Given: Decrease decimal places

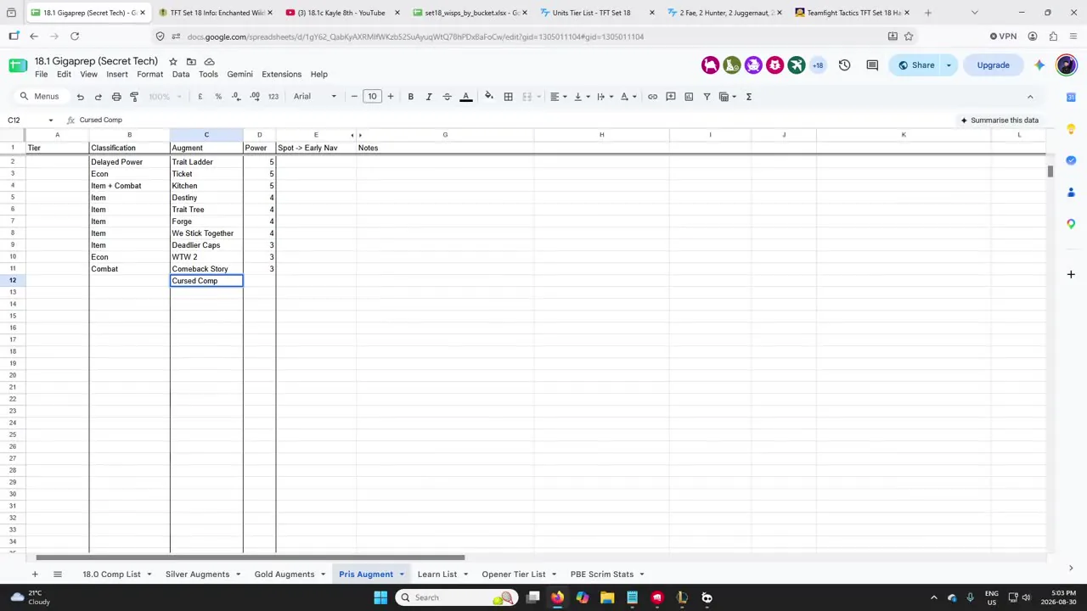Looking at the screenshot, I should pos(236,97).
